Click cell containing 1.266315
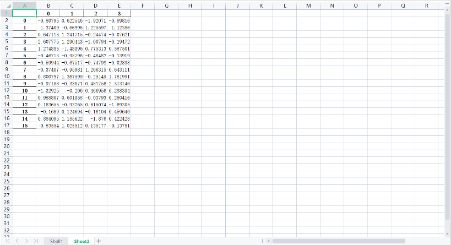Screen dimensions: 451x245 [95, 69]
